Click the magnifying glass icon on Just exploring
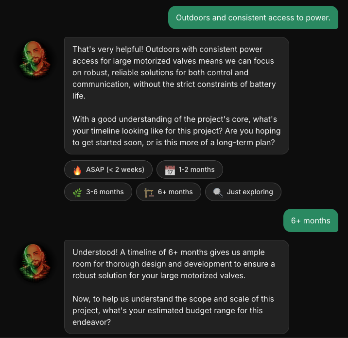This screenshot has width=348, height=338. point(218,192)
